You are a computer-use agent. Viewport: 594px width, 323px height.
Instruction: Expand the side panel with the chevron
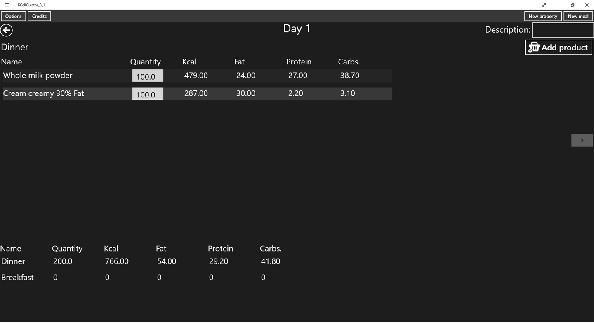[x=582, y=140]
